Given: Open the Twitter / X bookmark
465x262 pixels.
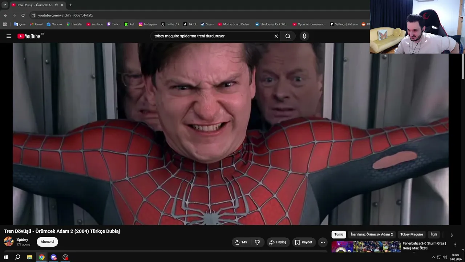Looking at the screenshot, I should click(170, 24).
